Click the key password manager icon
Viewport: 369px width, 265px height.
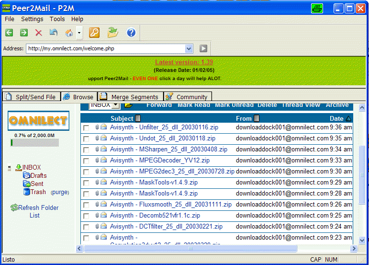[x=94, y=33]
